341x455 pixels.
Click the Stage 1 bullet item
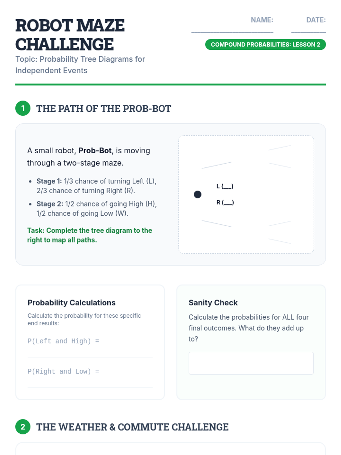click(96, 186)
